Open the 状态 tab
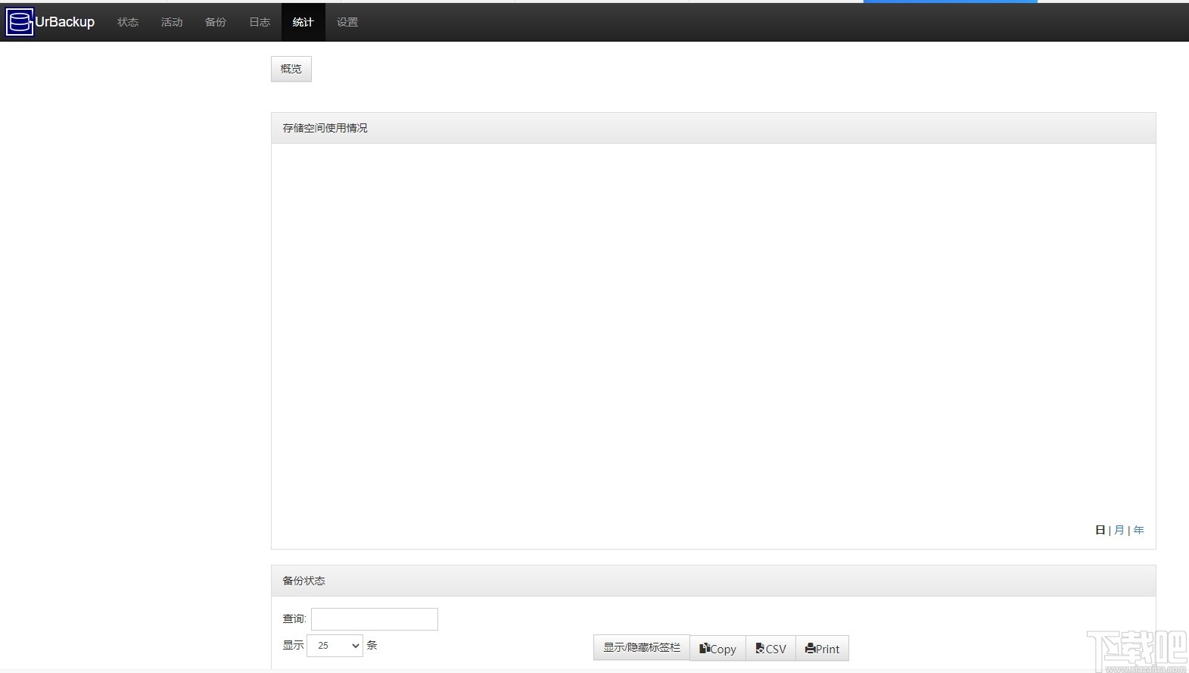 [128, 22]
